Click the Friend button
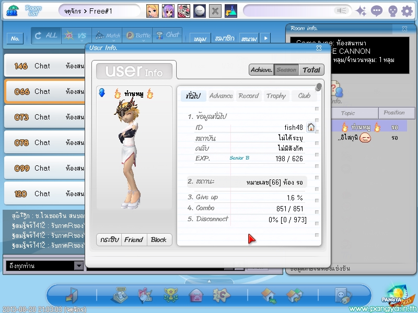Image resolution: width=418 pixels, height=313 pixels. pyautogui.click(x=134, y=239)
